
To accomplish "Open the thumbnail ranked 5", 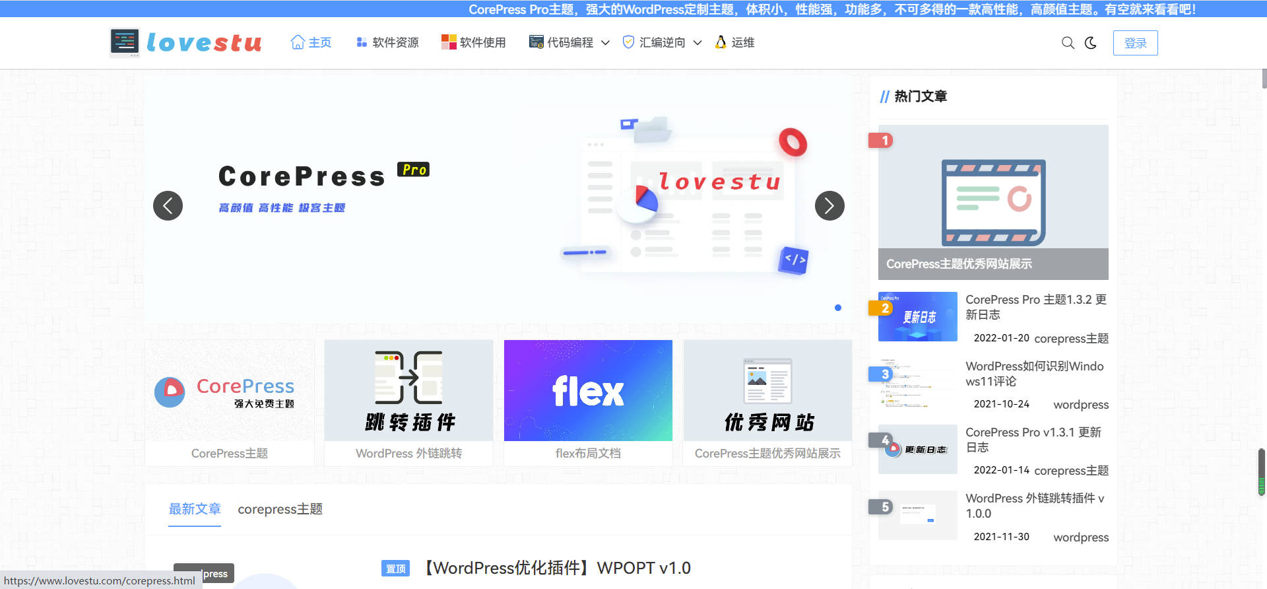I will (x=918, y=515).
